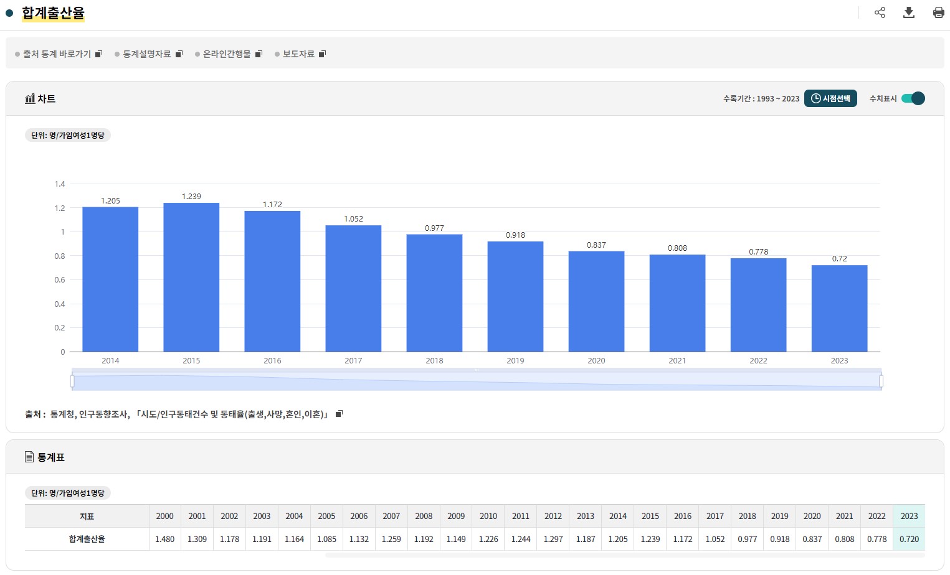The height and width of the screenshot is (575, 950).
Task: Open 통계설명자료 link
Action: coord(147,54)
